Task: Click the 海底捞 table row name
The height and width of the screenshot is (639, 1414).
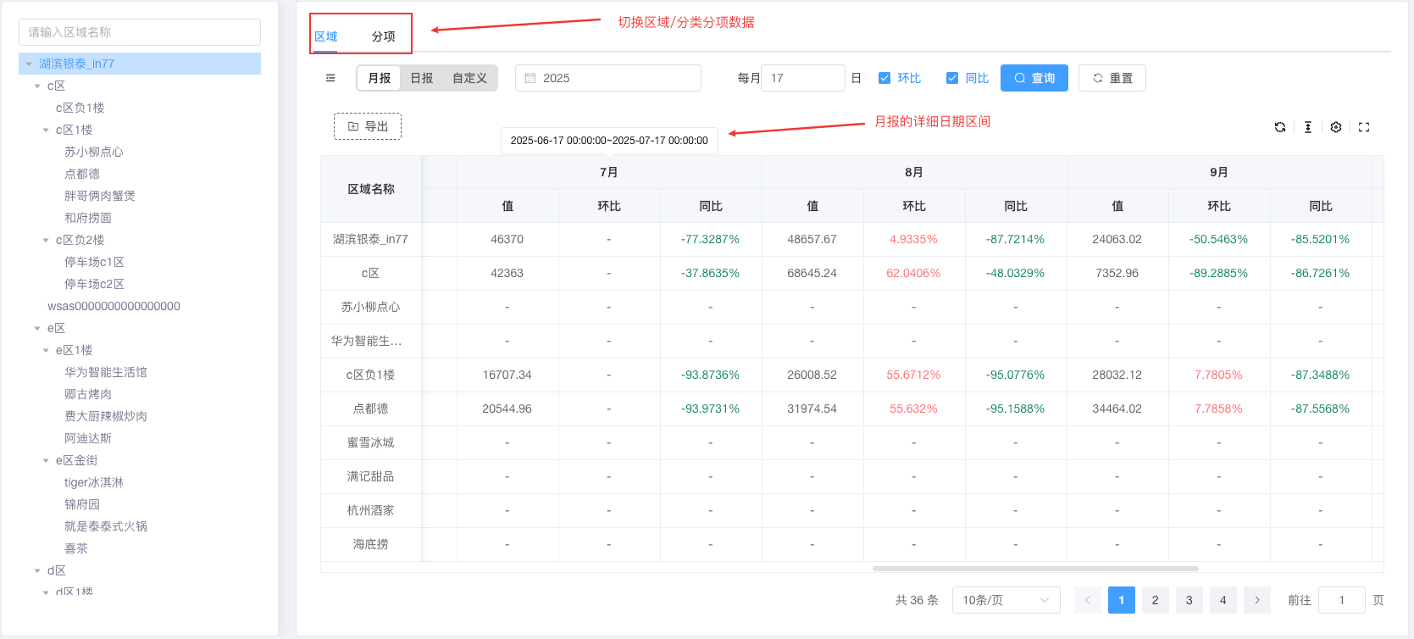Action: coord(371,544)
